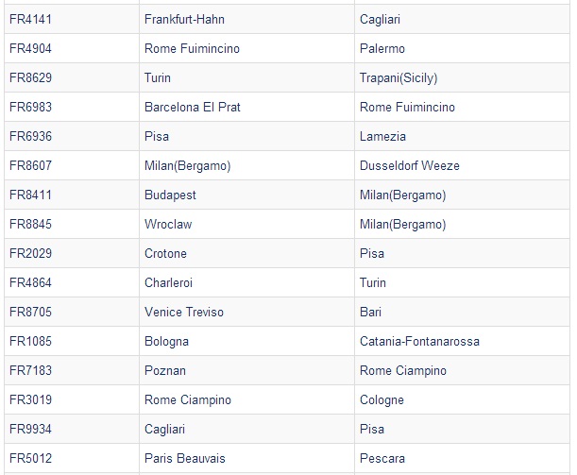
Task: Click the Bari destination cell
Action: point(462,312)
